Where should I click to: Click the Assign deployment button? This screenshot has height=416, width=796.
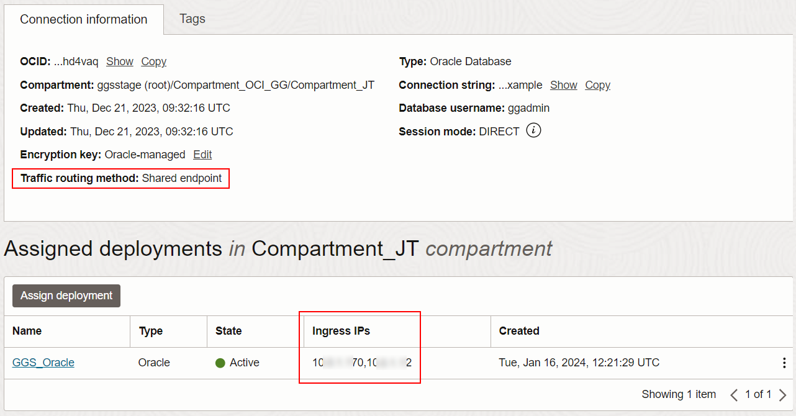coord(66,296)
